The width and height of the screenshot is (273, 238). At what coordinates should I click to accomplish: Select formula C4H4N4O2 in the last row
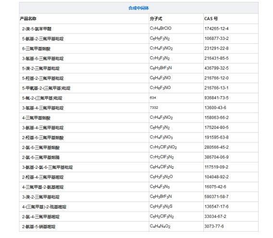pyautogui.click(x=160, y=226)
